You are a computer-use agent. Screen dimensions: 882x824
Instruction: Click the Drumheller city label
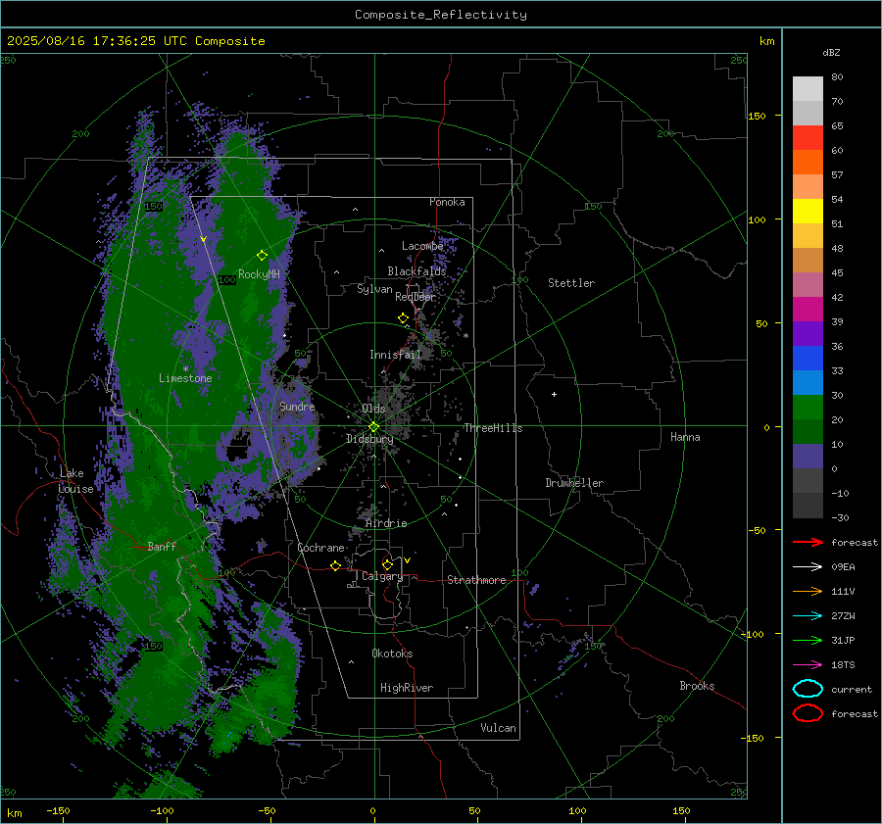click(574, 483)
